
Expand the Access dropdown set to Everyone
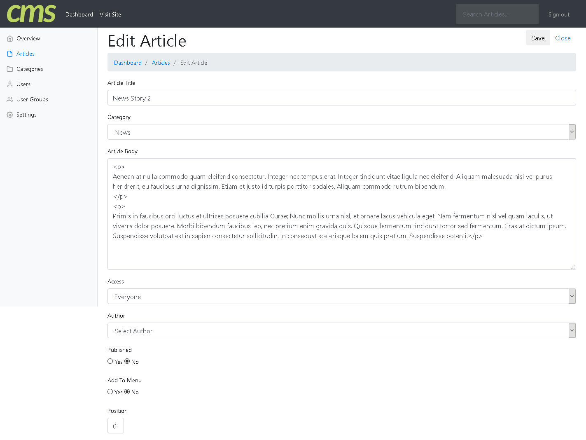341,297
